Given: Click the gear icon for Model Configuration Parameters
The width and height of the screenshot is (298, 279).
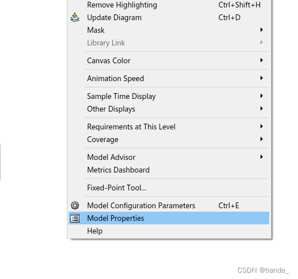Looking at the screenshot, I should click(75, 205).
